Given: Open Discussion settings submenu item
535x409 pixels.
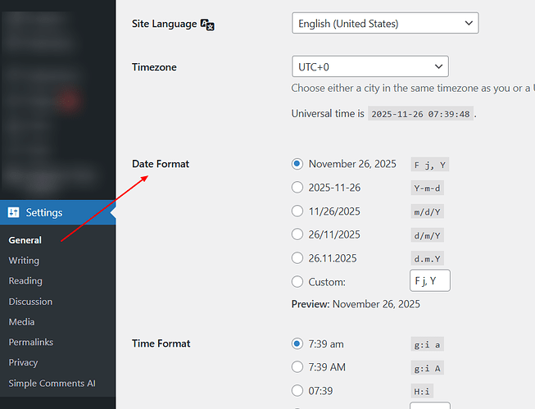Looking at the screenshot, I should click(x=30, y=302).
